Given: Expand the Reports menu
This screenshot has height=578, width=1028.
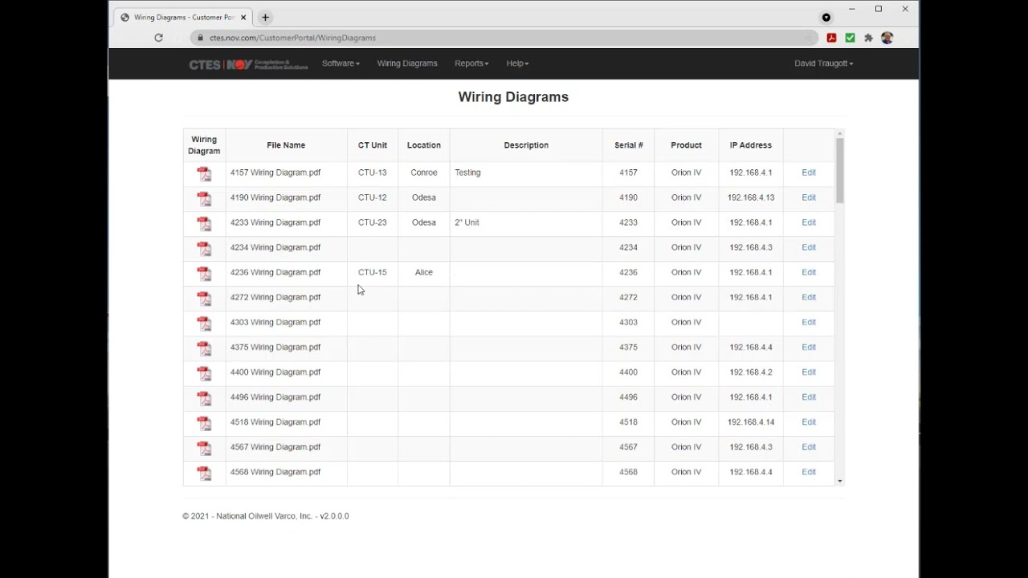Looking at the screenshot, I should point(471,63).
